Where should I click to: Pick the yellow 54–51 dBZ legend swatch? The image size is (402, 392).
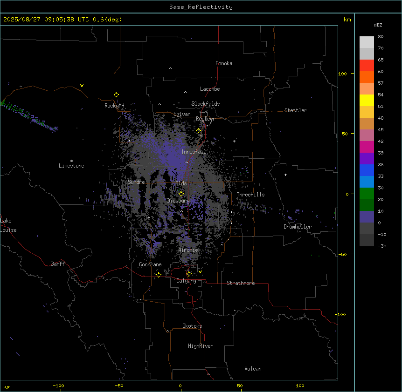[x=367, y=100]
